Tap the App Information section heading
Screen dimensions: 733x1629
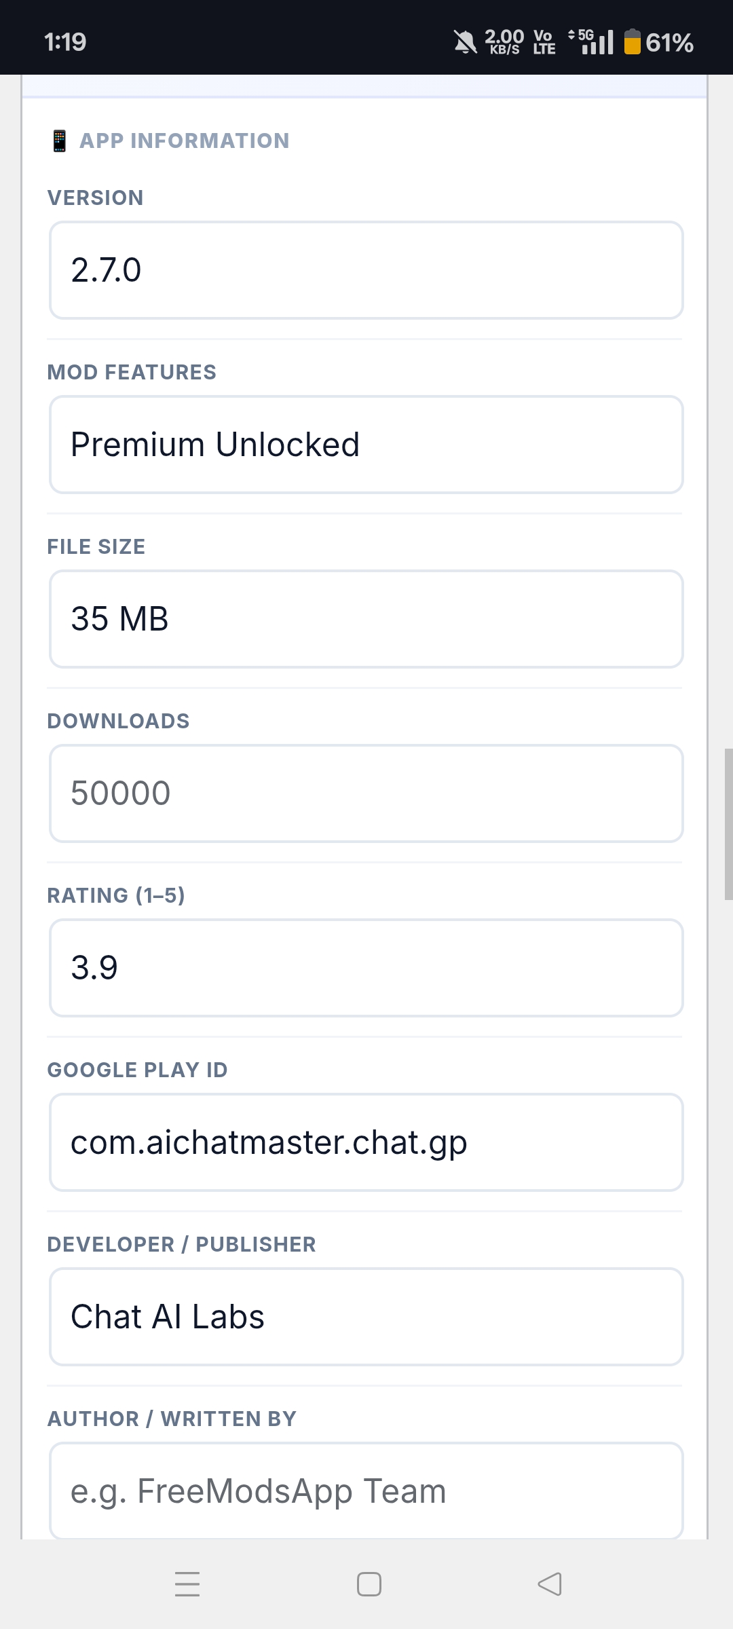click(x=184, y=141)
